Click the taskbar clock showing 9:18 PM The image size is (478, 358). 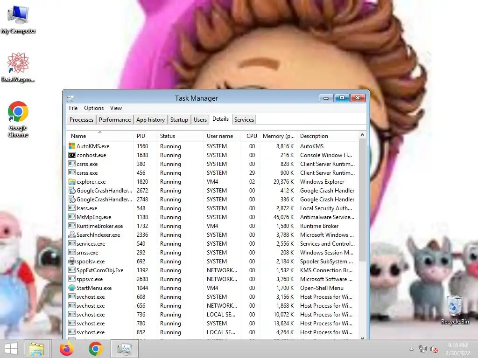(457, 349)
